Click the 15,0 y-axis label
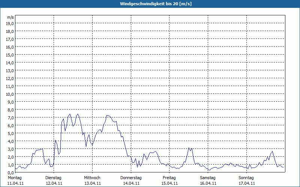This screenshot has width=300, height=187. [10, 55]
